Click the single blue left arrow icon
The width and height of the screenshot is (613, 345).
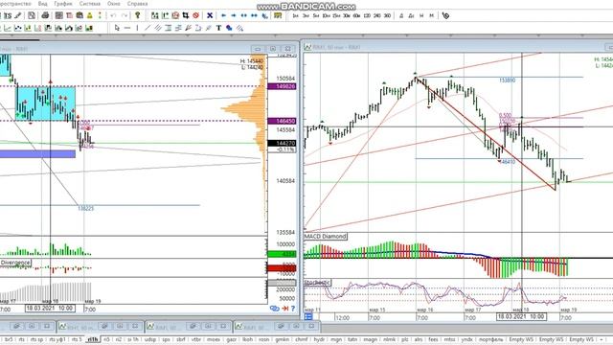click(223, 15)
